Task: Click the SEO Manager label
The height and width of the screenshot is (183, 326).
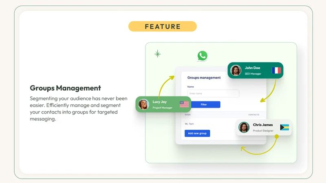Action: (x=253, y=74)
